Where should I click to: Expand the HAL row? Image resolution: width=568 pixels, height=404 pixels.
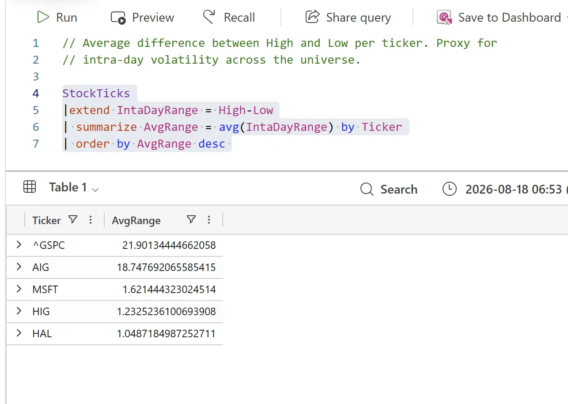point(19,333)
